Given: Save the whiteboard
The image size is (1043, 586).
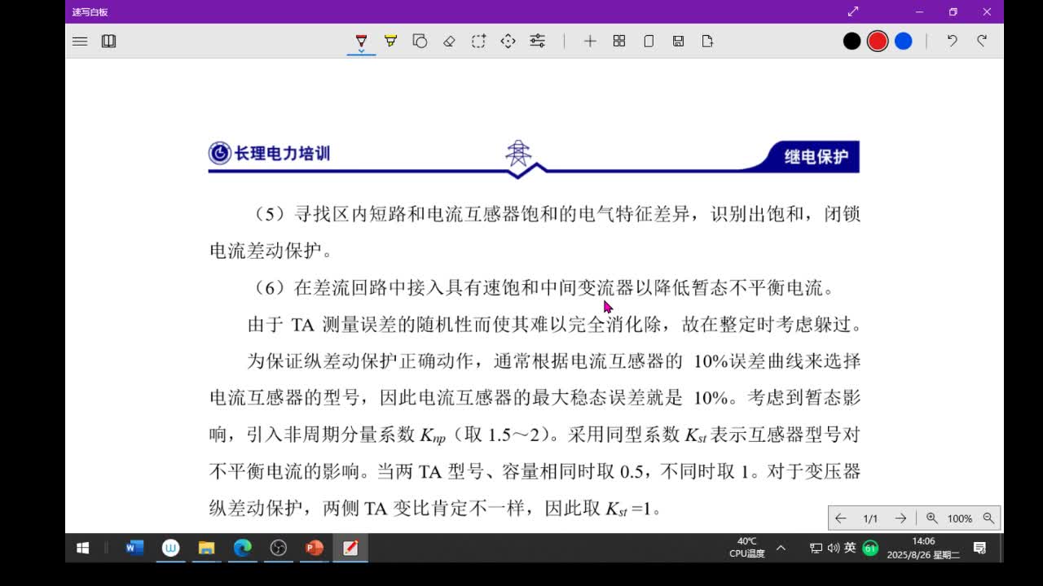Looking at the screenshot, I should (x=678, y=41).
